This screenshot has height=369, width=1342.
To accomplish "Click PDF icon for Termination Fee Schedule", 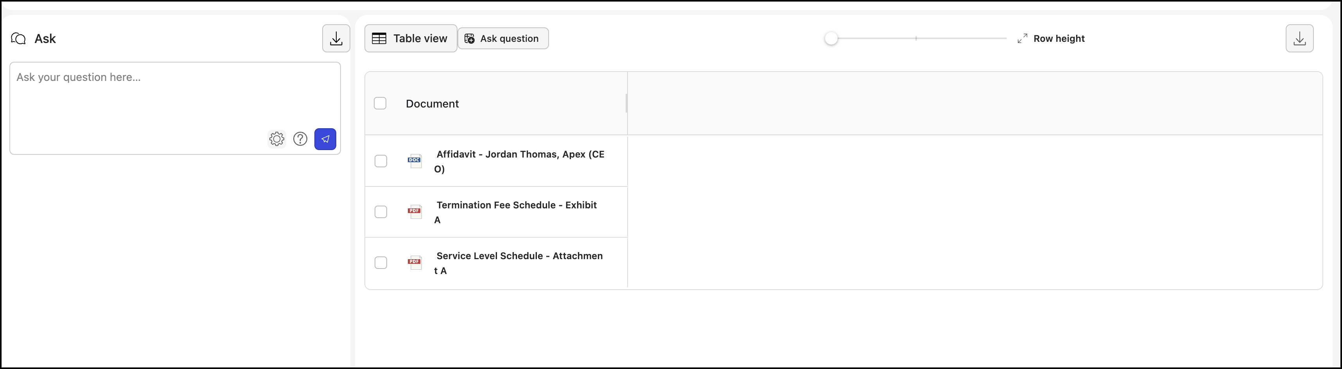I will pyautogui.click(x=414, y=211).
